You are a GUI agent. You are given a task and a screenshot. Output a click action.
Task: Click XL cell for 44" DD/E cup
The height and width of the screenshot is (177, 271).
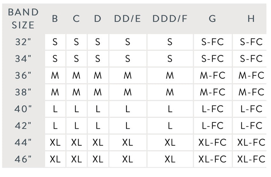tap(128, 142)
